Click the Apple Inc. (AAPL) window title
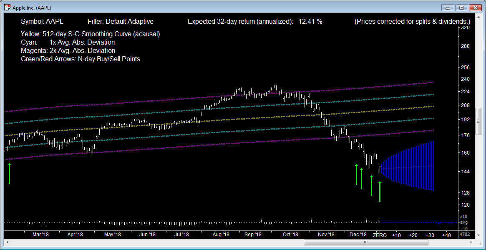 tap(32, 8)
